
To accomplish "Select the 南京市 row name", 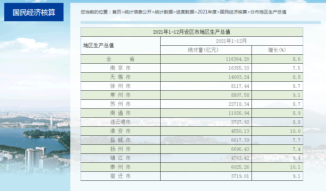I will coord(120,68).
